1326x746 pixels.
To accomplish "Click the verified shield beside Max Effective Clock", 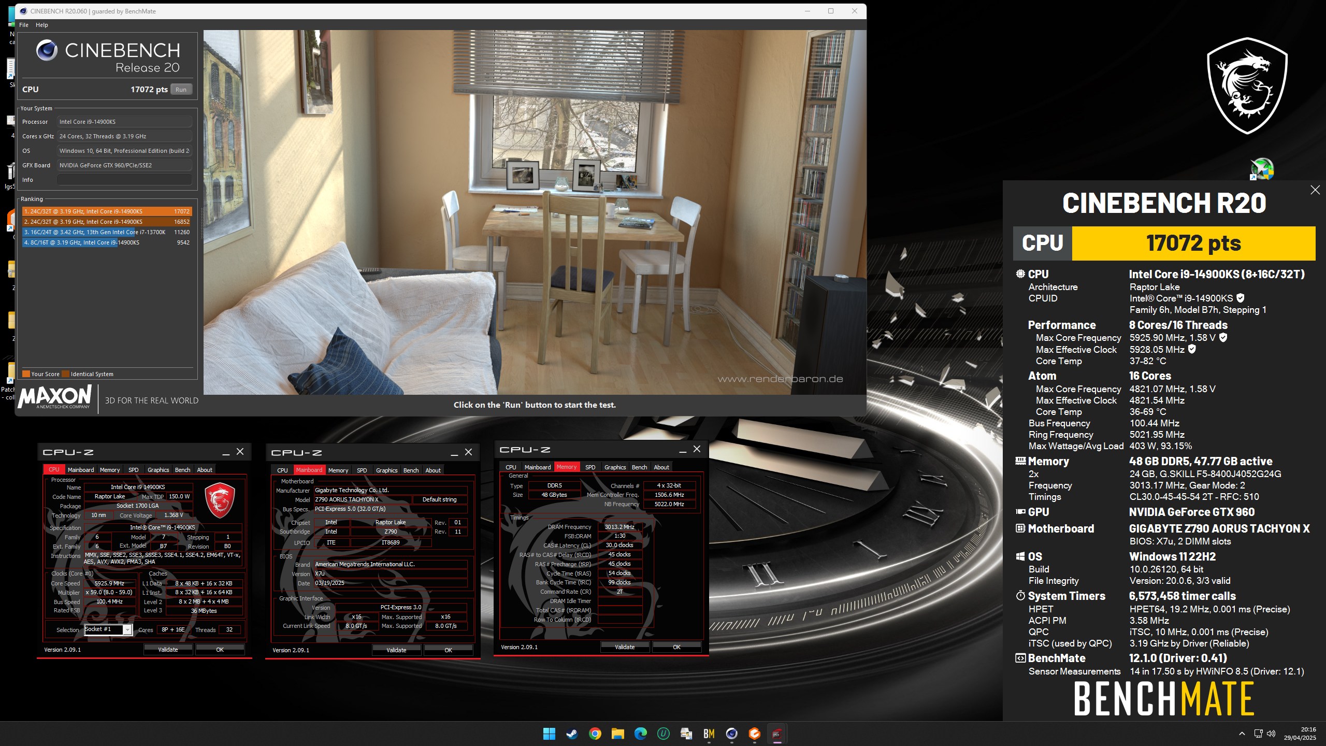I will coord(1192,349).
